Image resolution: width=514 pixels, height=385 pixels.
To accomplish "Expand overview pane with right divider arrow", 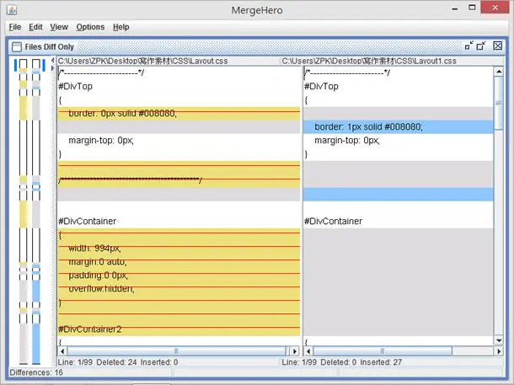I will [x=52, y=68].
